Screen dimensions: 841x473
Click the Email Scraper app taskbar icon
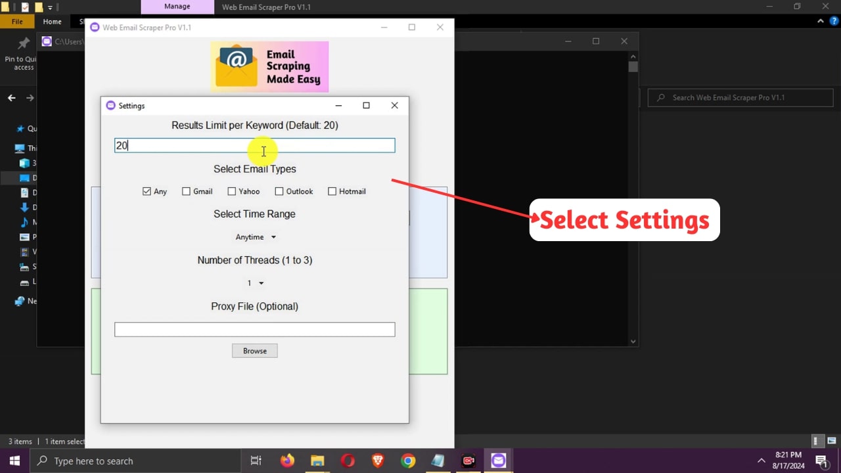click(x=499, y=461)
